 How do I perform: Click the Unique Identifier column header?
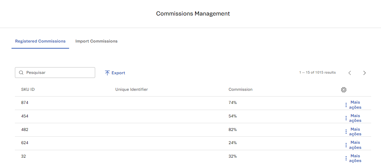(x=131, y=89)
